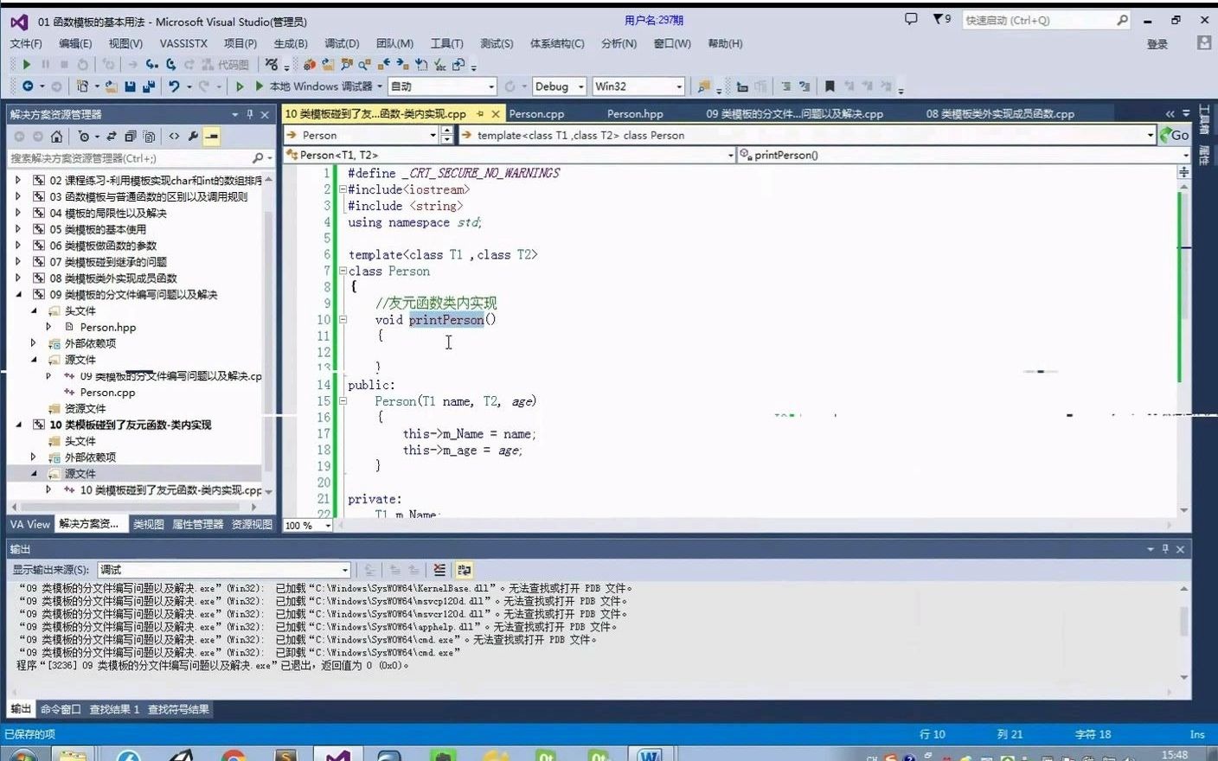Screen dimensions: 1218x761
Task: Click the green Continue/Start play icon in the debug toolbar
Action: pyautogui.click(x=27, y=65)
